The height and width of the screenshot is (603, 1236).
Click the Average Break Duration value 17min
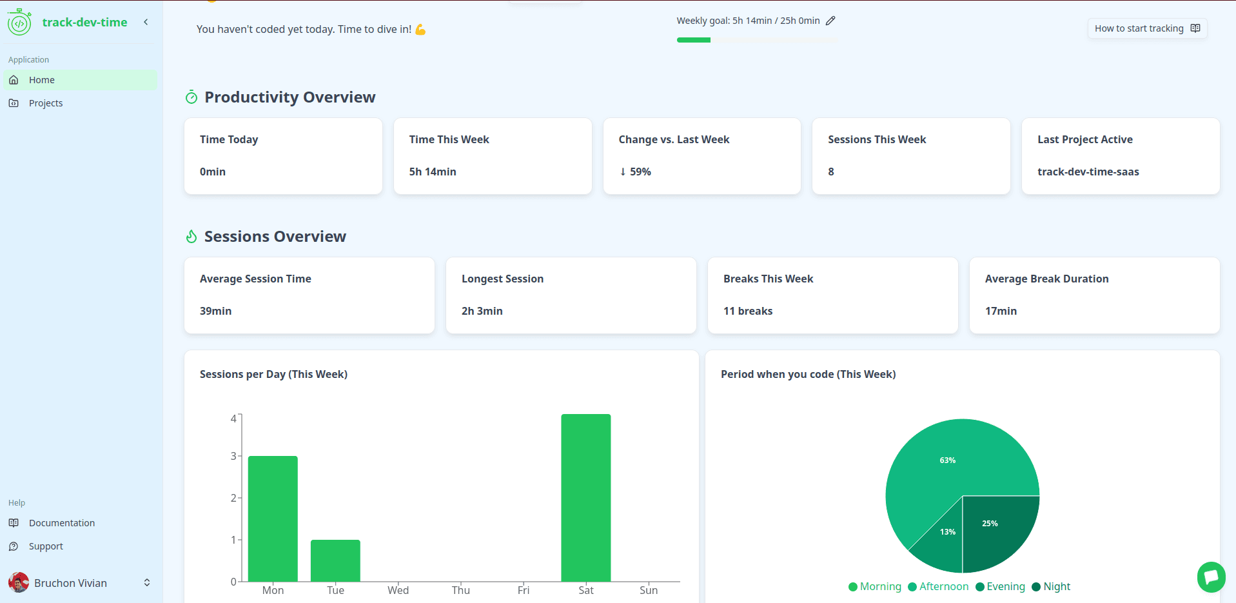pos(1001,311)
